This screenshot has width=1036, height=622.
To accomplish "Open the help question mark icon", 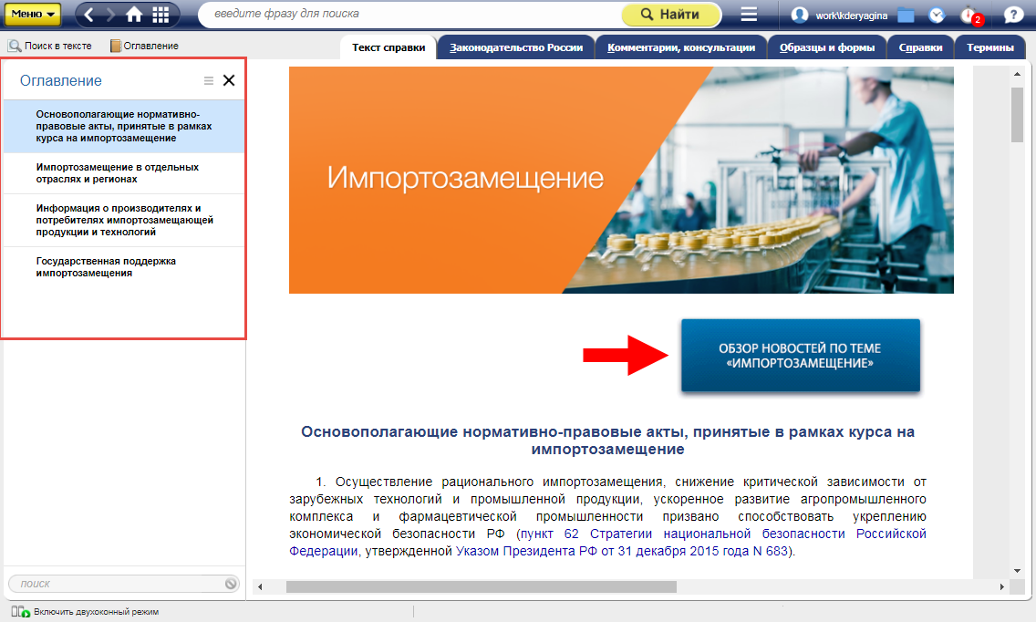I will click(1012, 15).
